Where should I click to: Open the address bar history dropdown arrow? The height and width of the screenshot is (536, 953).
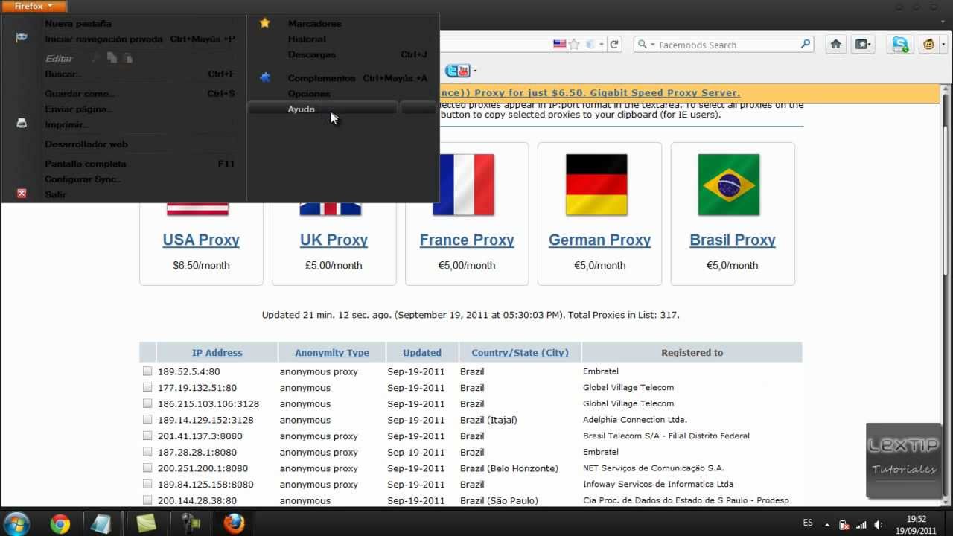coord(602,45)
